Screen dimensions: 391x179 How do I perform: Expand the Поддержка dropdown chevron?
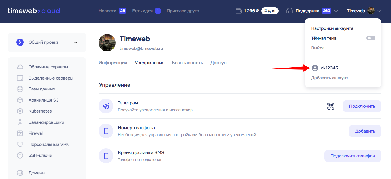[336, 11]
